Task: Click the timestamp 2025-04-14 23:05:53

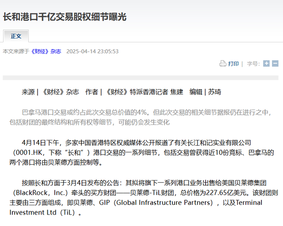Action: (92, 52)
